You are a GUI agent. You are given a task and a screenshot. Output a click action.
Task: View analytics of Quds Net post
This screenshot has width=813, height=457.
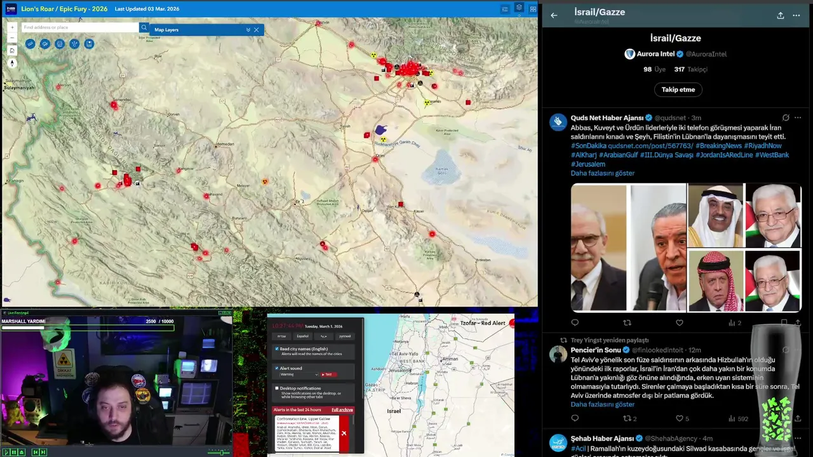pyautogui.click(x=734, y=323)
